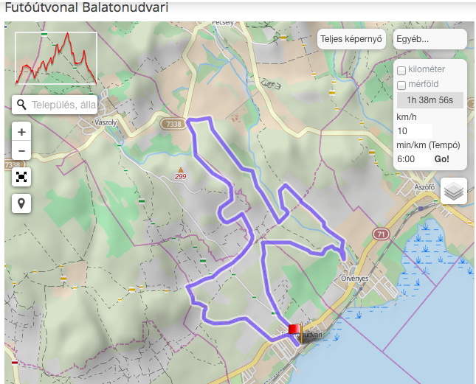
Task: Click the fullscreen arrows icon
Action: click(x=21, y=177)
